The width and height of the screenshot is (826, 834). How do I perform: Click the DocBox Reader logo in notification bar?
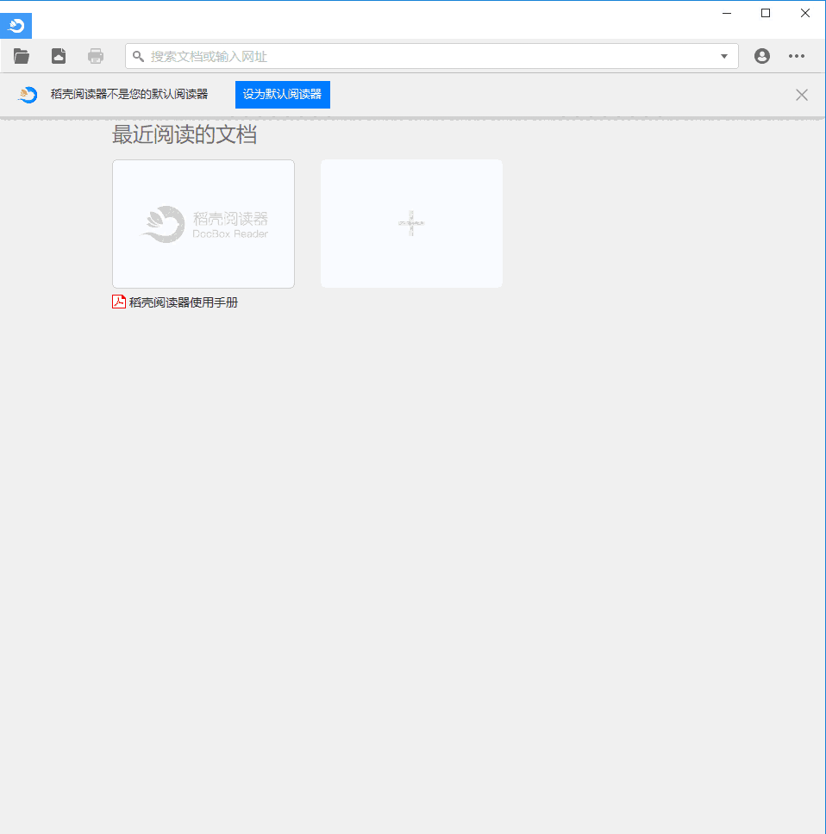tap(27, 94)
